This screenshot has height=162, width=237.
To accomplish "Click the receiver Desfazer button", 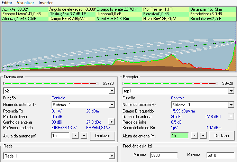I will point(222,136).
